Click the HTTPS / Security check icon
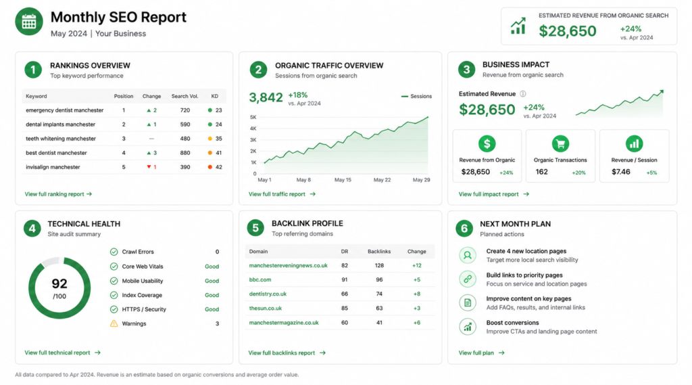This screenshot has height=385, width=692. point(114,309)
